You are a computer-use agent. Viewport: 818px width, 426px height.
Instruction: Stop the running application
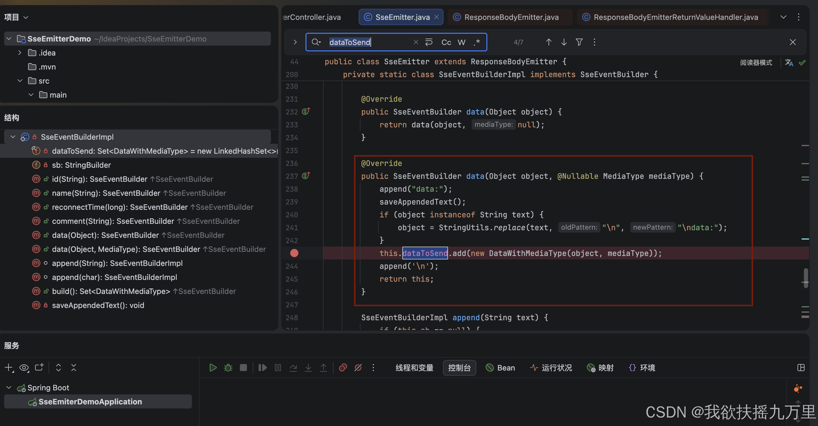coord(243,368)
